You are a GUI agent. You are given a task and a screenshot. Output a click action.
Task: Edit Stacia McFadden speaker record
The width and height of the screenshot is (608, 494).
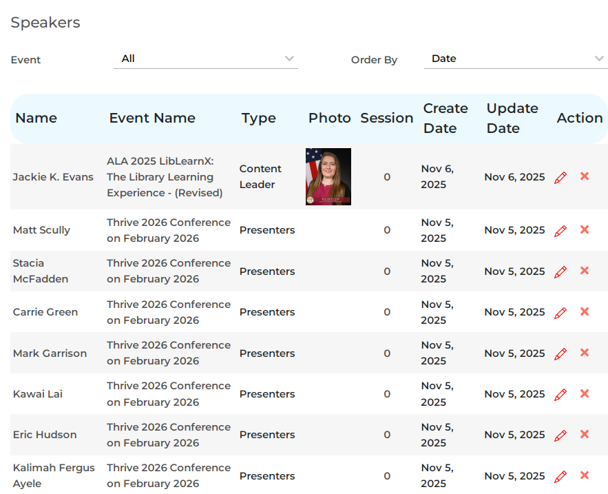[560, 272]
